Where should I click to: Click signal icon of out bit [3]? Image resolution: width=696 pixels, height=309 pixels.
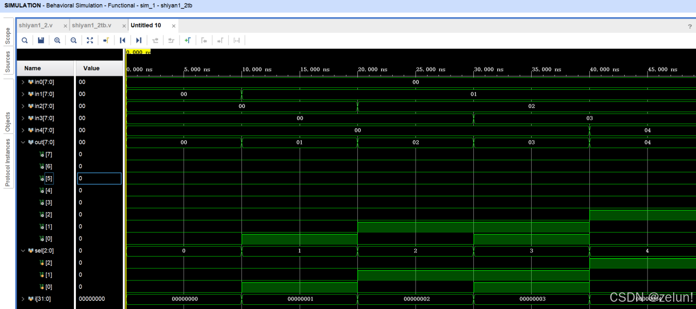tap(42, 203)
